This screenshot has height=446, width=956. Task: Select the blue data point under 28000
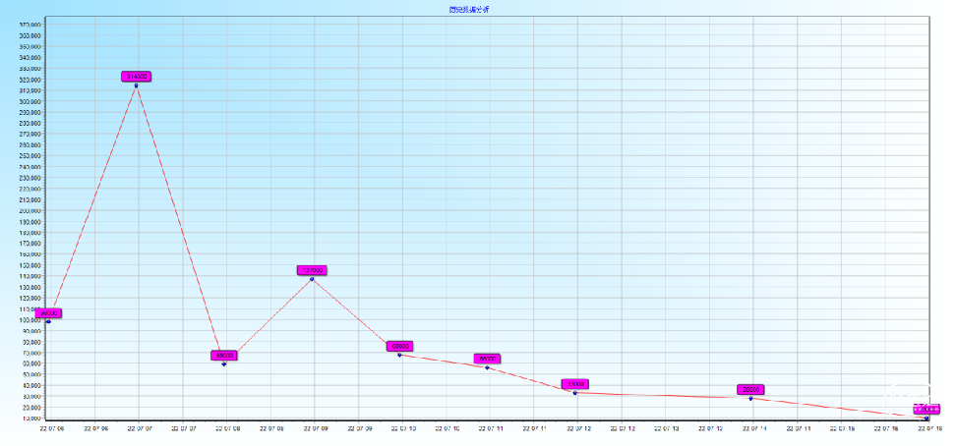point(750,398)
